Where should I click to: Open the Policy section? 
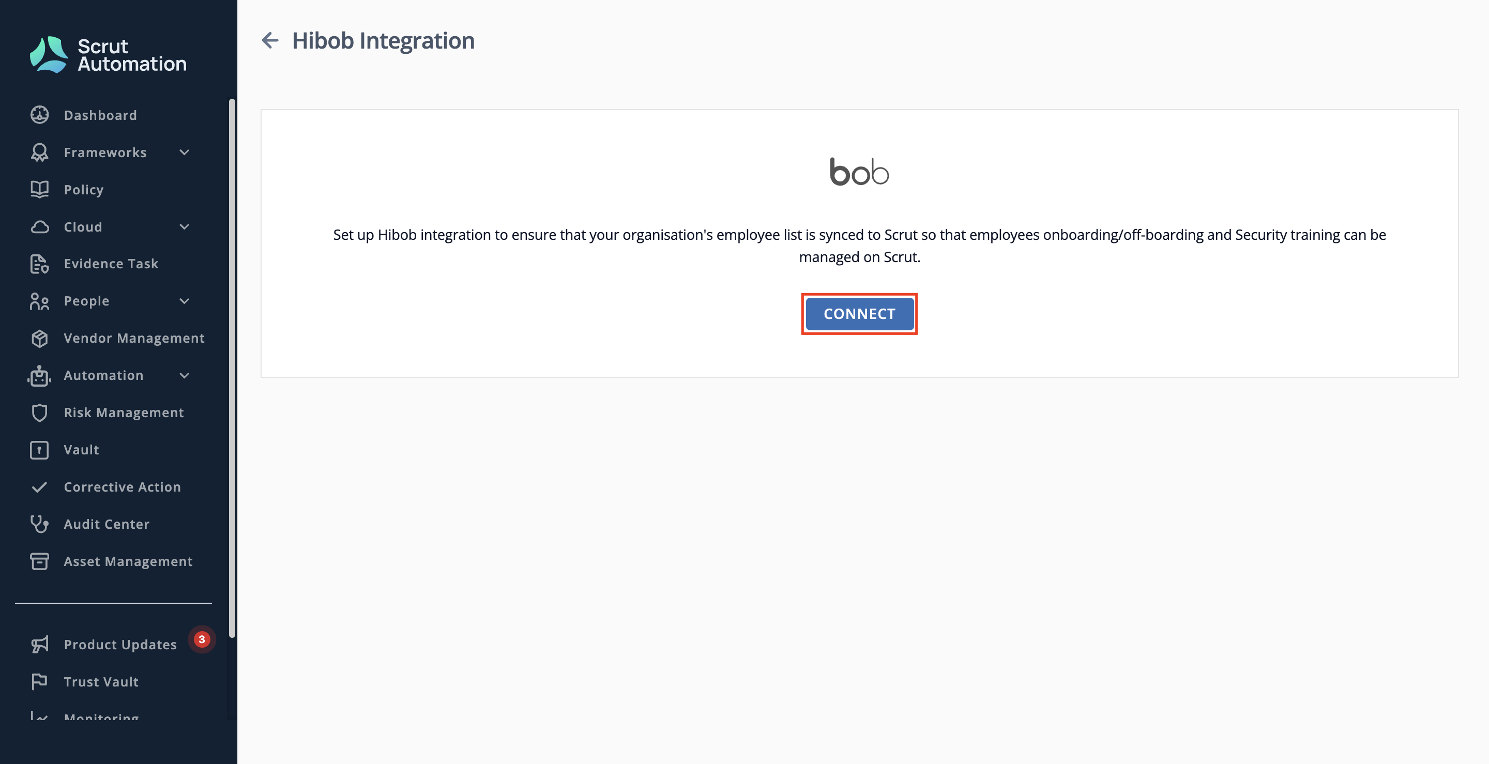[83, 190]
